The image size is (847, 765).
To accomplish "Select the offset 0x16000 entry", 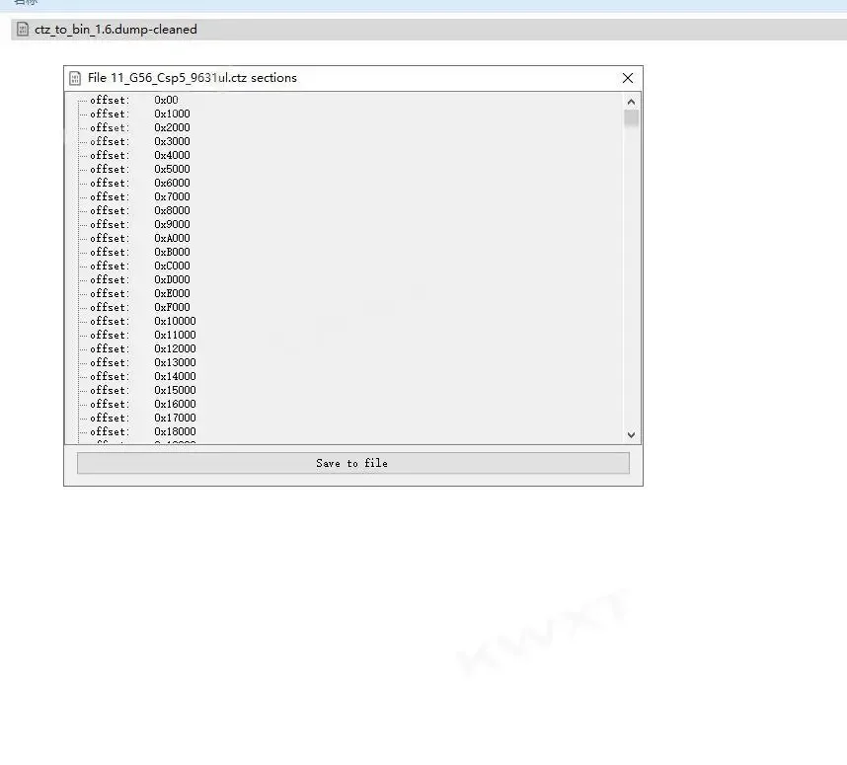I will point(142,404).
